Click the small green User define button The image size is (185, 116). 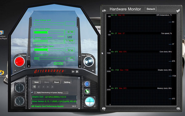[x=58, y=63]
